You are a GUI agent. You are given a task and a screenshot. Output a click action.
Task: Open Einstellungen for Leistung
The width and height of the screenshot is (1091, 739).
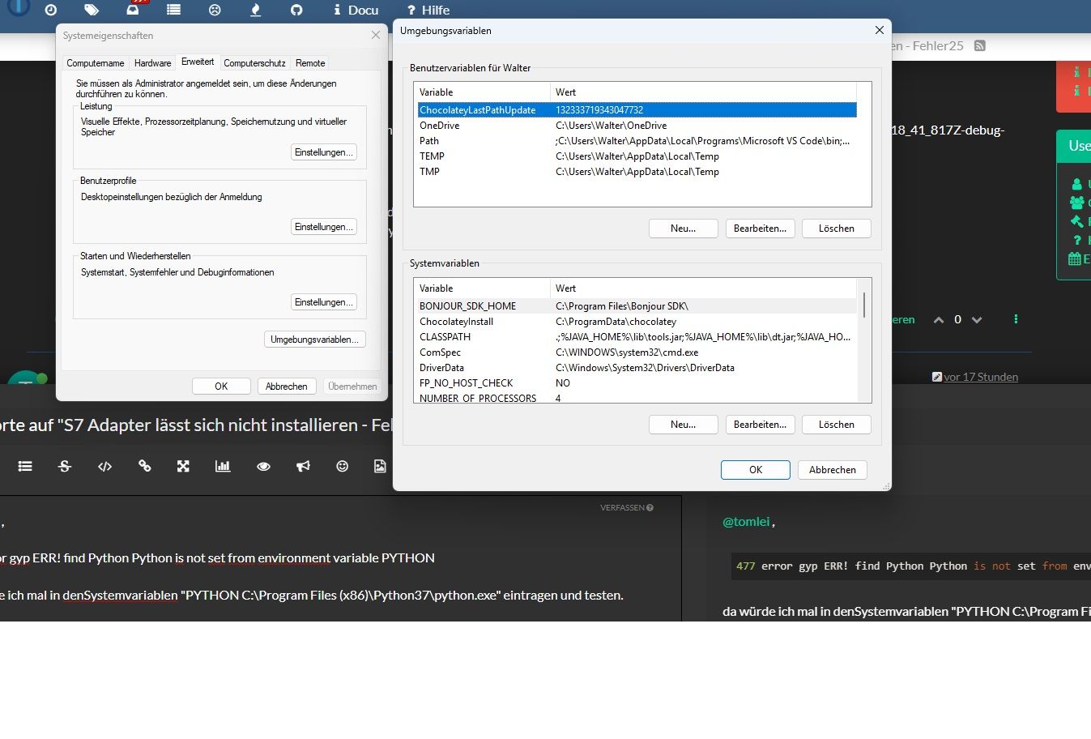324,152
